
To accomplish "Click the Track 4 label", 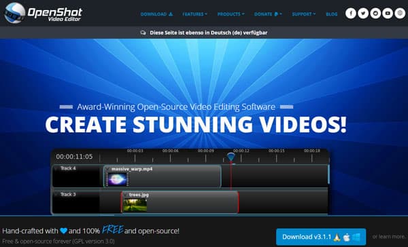I will [68, 168].
